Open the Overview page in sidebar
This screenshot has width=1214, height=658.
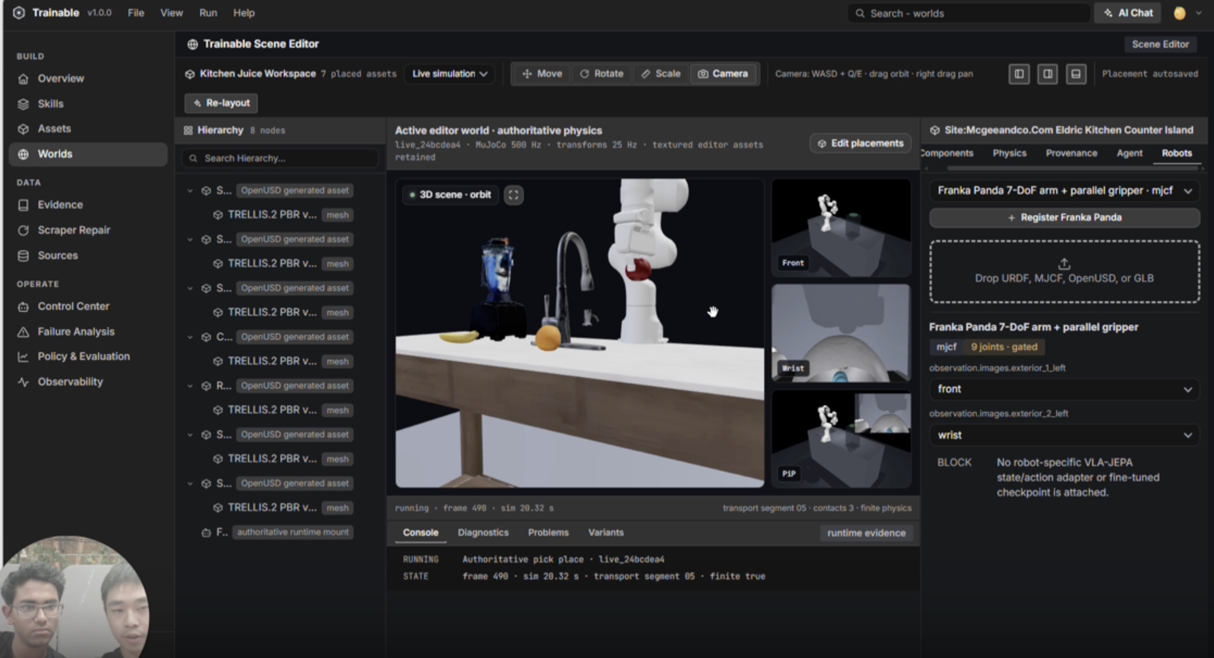60,79
